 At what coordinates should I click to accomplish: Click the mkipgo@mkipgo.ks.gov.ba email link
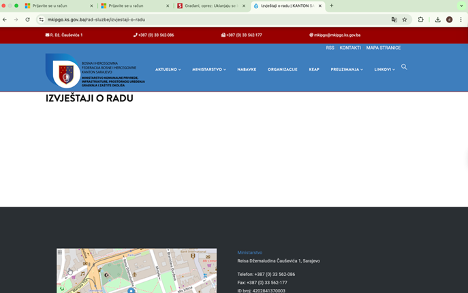point(337,35)
